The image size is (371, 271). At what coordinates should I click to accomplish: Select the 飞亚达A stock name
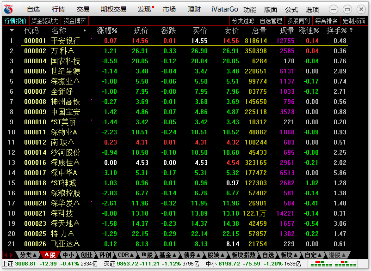[65, 244]
